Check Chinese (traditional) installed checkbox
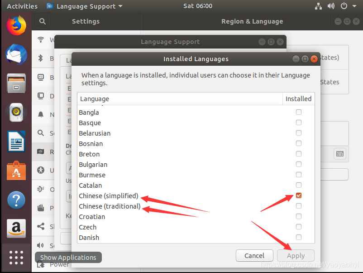Screen dimensions: 363x273 [x=299, y=206]
